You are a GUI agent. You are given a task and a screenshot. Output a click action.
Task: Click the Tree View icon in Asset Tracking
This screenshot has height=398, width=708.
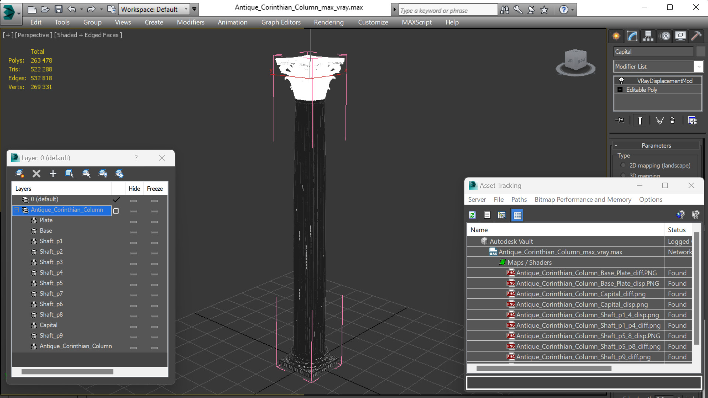(x=502, y=215)
